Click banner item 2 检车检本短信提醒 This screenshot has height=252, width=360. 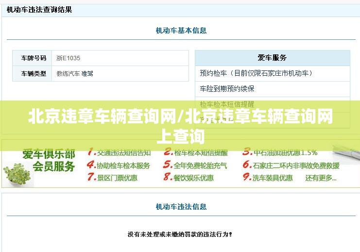pyautogui.click(x=196, y=152)
